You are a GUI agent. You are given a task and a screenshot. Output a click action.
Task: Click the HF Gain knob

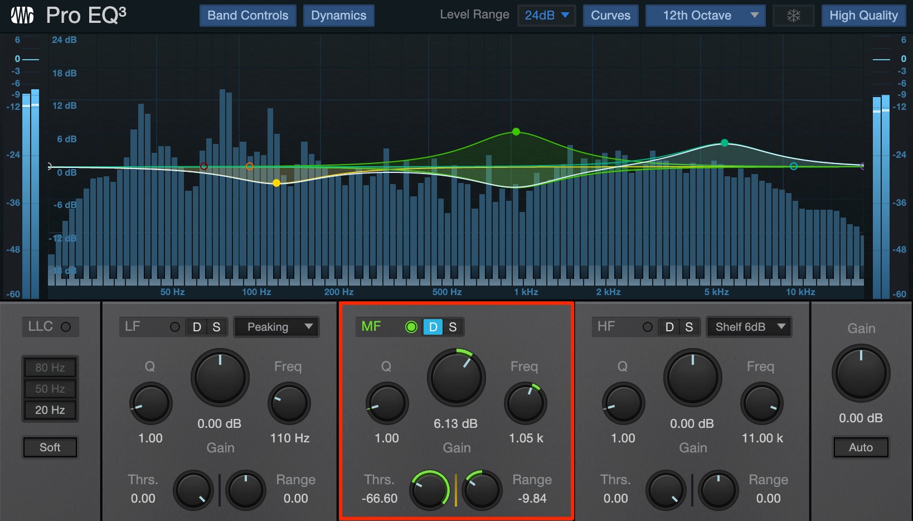pyautogui.click(x=693, y=378)
